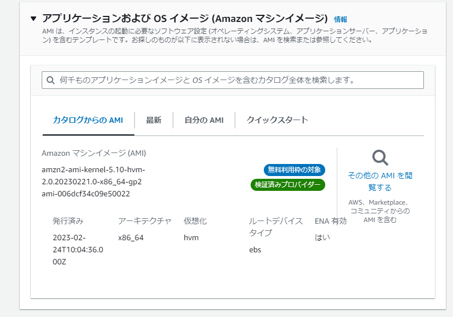The width and height of the screenshot is (453, 317).
Task: Click the x86_64 architecture value
Action: click(131, 238)
